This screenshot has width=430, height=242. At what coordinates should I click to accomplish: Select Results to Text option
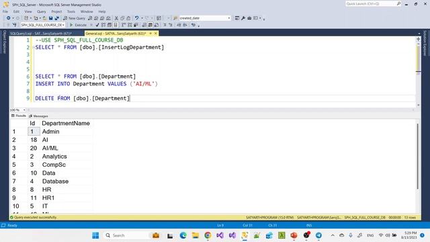[144, 25]
